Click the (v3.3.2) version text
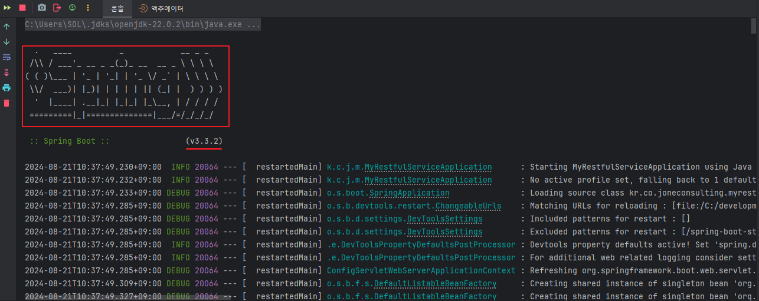The image size is (759, 301). (204, 141)
